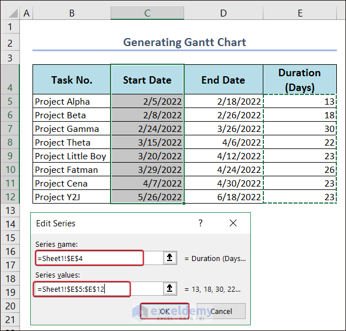Click the Edit Series dialog title
The image size is (346, 331).
click(56, 224)
